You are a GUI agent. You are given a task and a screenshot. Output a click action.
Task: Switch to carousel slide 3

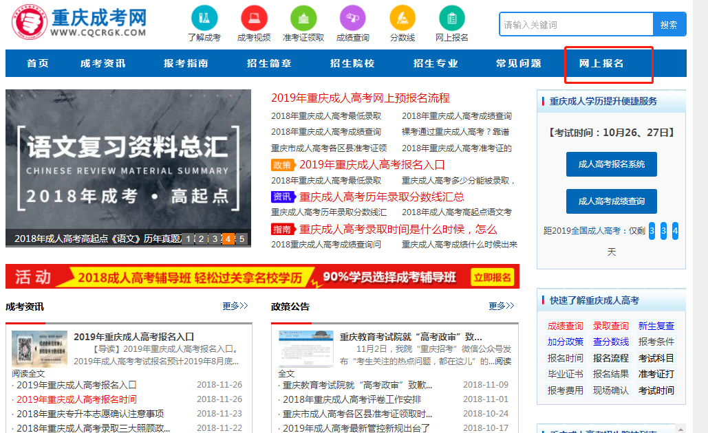pyautogui.click(x=215, y=238)
